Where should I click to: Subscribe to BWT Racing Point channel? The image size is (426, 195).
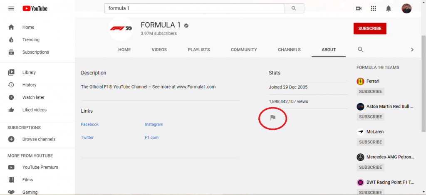[371, 192]
